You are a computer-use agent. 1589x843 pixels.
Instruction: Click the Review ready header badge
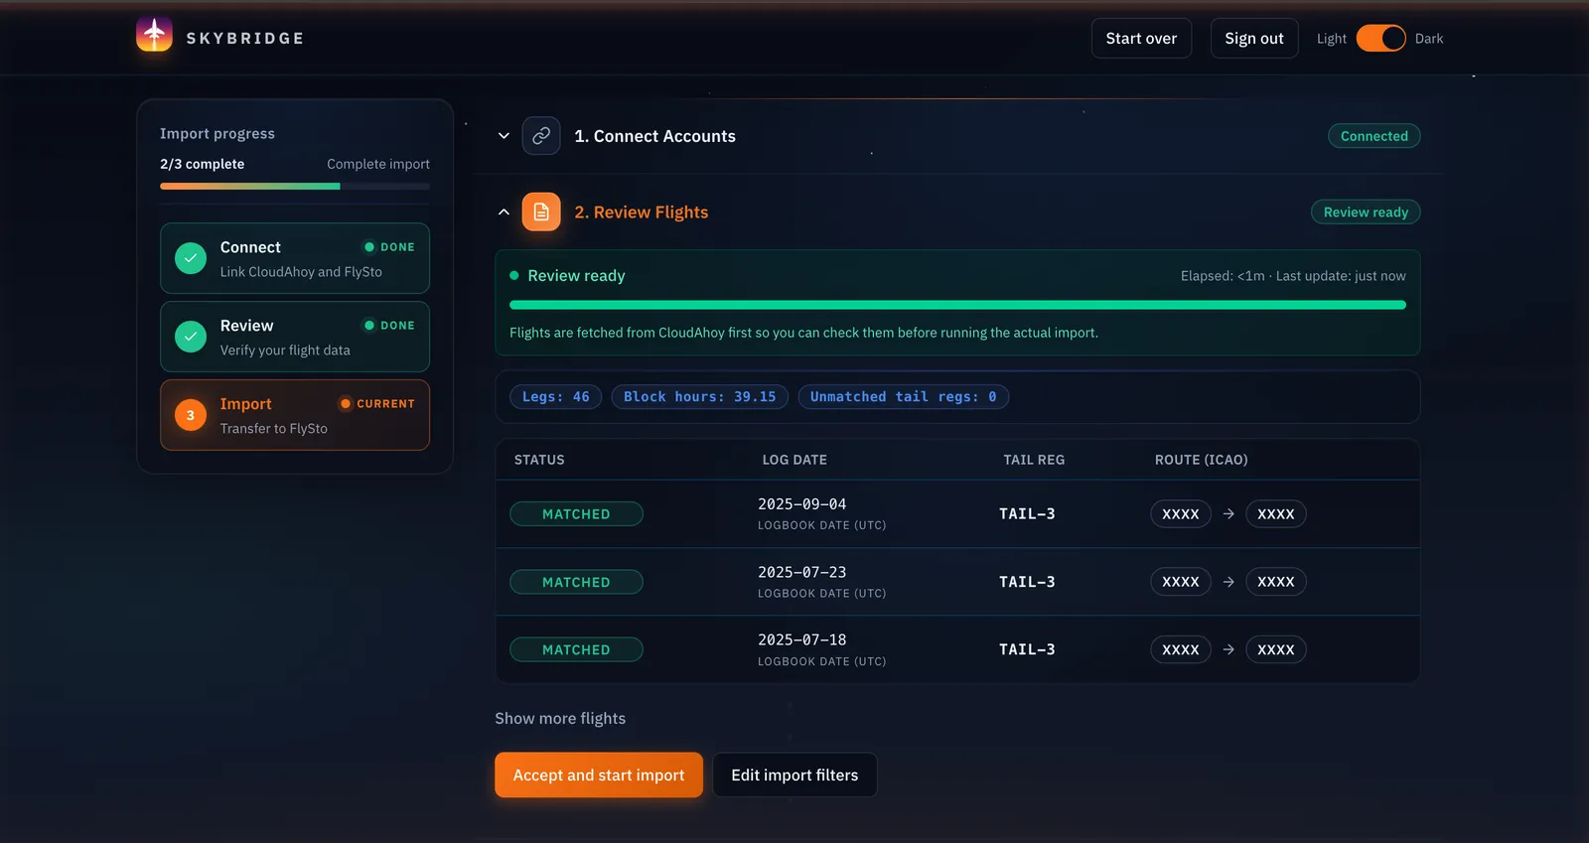1366,212
